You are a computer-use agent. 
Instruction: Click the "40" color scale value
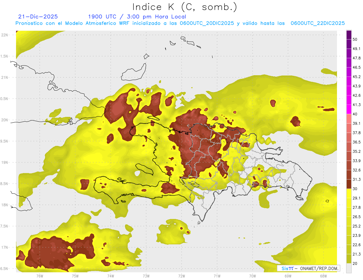click(355, 114)
